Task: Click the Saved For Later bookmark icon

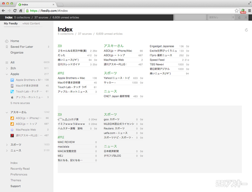Action: (7, 47)
